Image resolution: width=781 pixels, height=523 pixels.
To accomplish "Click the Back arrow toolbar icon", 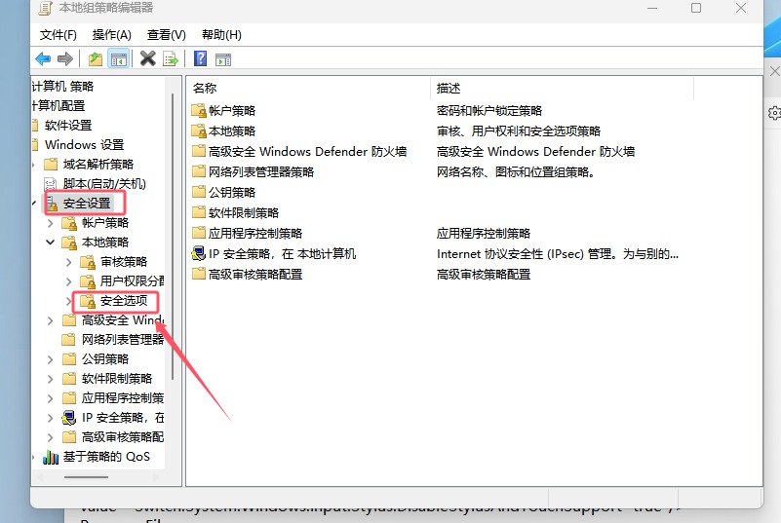I will point(43,58).
